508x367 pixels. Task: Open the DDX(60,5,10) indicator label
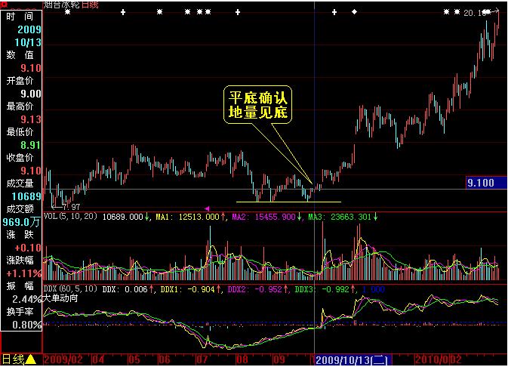point(70,288)
